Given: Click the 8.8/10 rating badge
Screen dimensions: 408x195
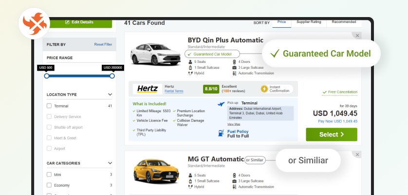Looking at the screenshot, I should (x=211, y=89).
